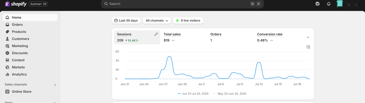Open the Summer '25 edition badge
365x103 pixels.
38,4
